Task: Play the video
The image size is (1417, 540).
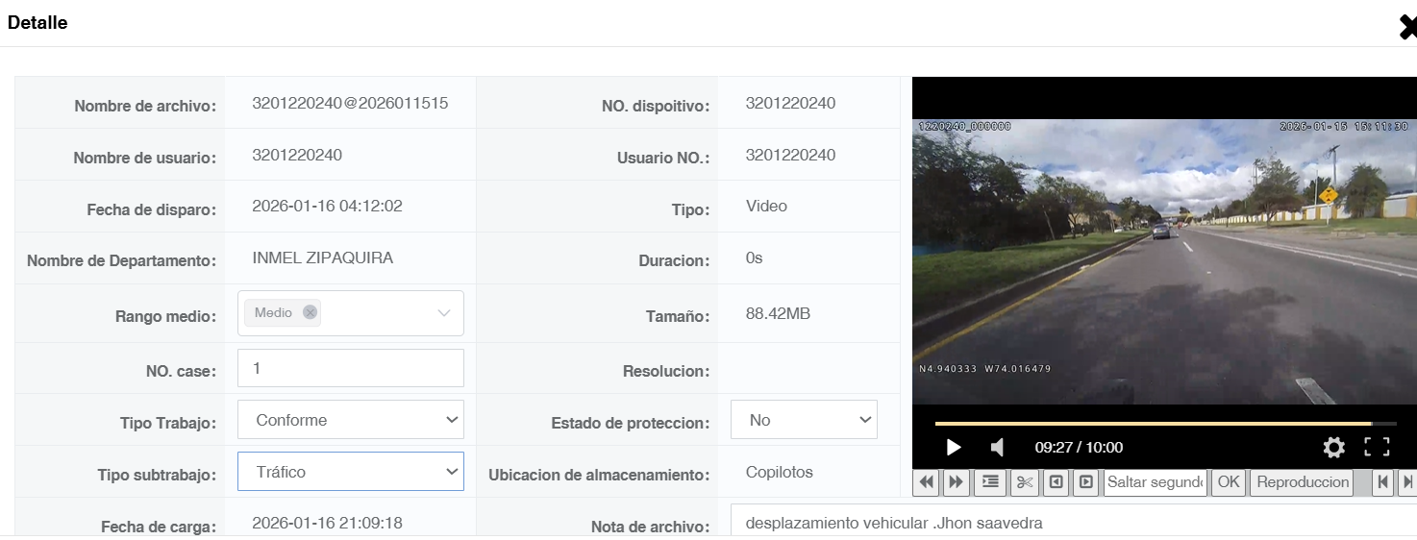Action: [954, 447]
